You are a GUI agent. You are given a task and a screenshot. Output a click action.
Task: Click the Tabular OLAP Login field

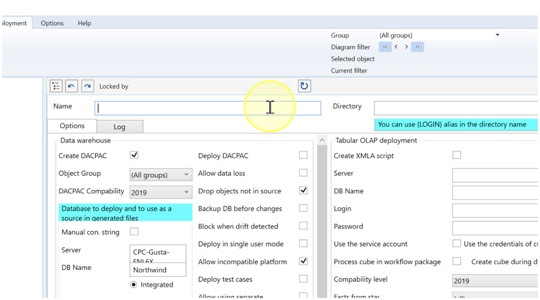[495, 210]
